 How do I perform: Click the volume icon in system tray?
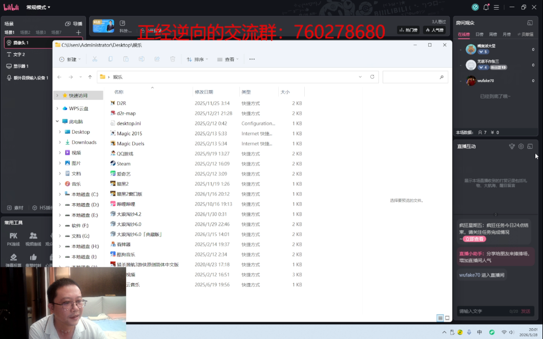tap(511, 332)
